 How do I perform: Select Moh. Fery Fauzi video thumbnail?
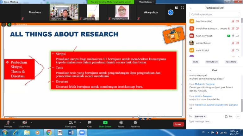click(x=64, y=12)
